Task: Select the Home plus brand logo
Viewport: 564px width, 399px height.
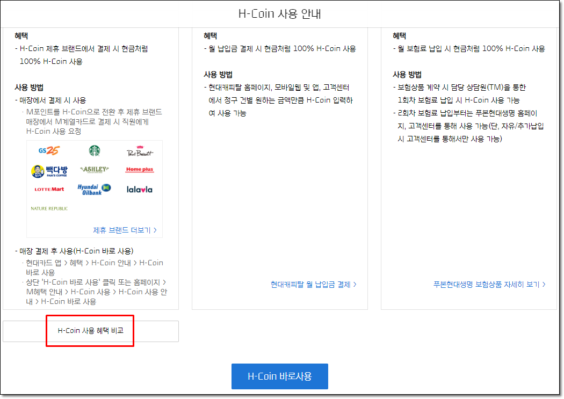Action: pos(141,169)
